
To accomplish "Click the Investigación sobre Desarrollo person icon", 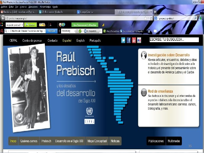I will point(144,55).
